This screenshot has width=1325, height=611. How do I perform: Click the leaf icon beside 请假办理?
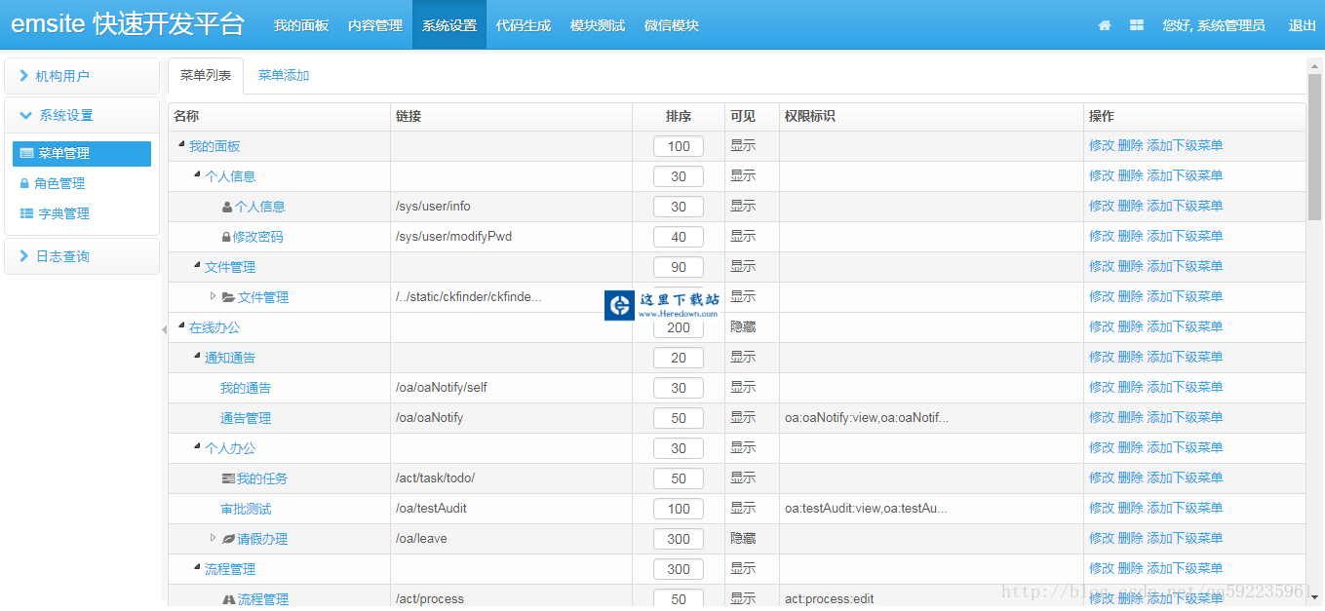(x=228, y=539)
